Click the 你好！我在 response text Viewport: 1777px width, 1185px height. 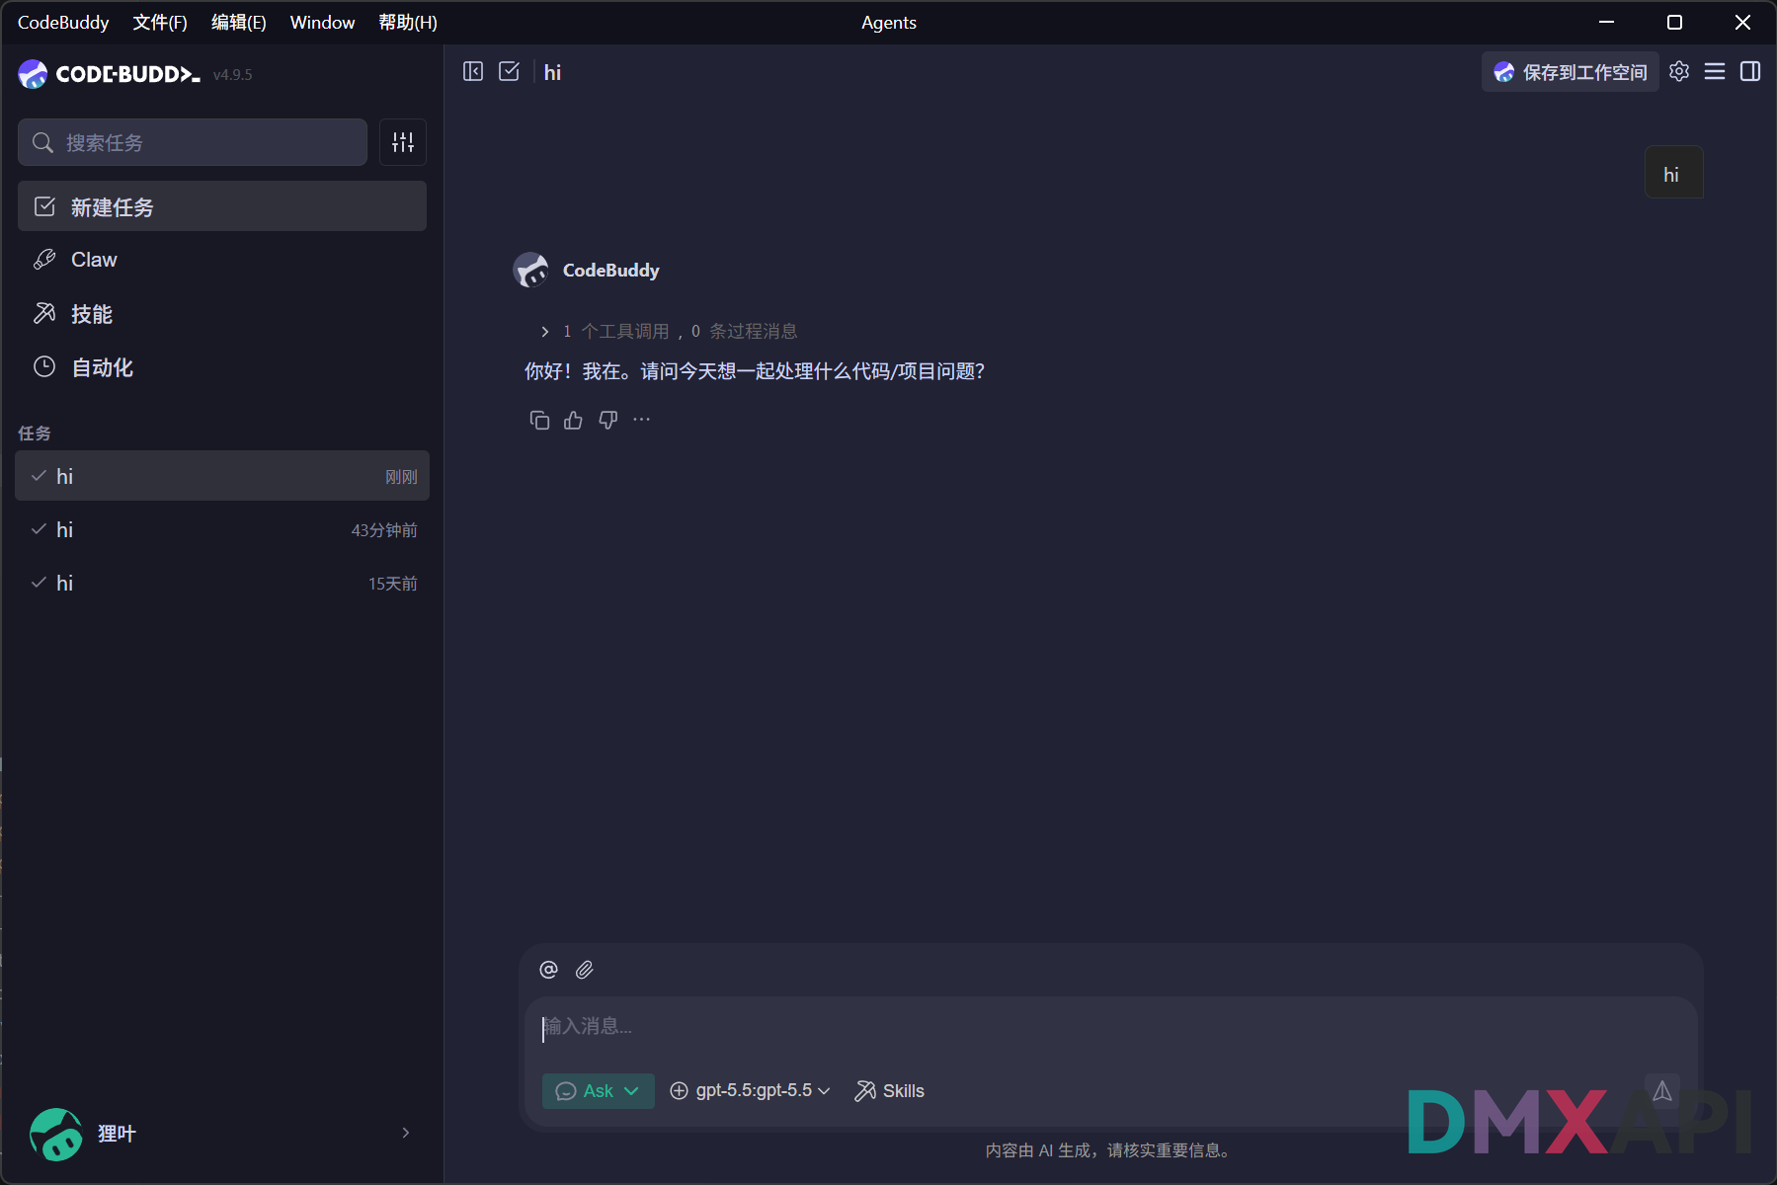click(x=755, y=371)
